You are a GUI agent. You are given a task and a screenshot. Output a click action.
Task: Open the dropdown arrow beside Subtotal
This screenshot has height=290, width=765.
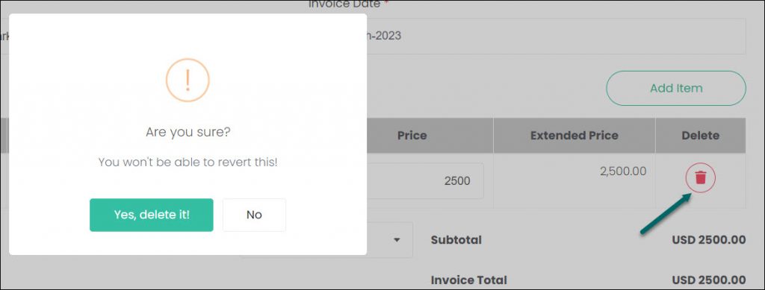(397, 239)
